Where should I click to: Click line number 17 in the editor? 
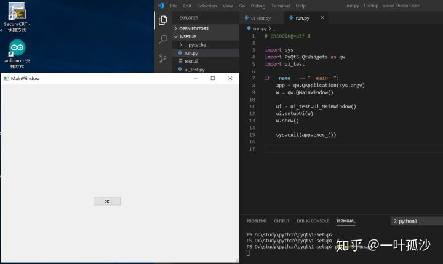(x=252, y=149)
